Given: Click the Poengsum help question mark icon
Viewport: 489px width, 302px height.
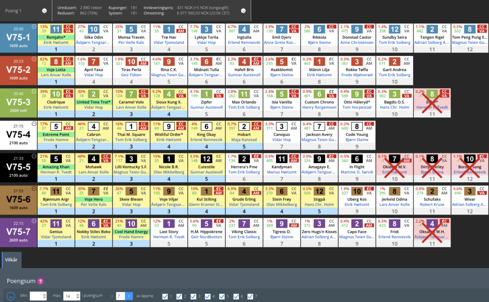Looking at the screenshot, I should pyautogui.click(x=41, y=282).
